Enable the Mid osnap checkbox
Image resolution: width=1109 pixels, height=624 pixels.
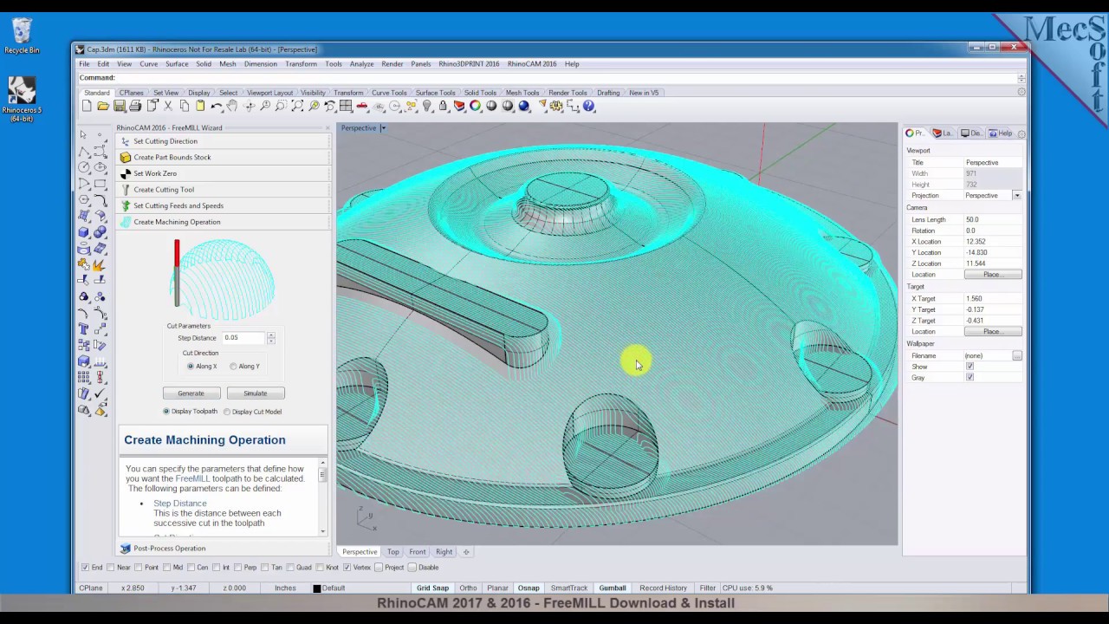[x=167, y=567]
